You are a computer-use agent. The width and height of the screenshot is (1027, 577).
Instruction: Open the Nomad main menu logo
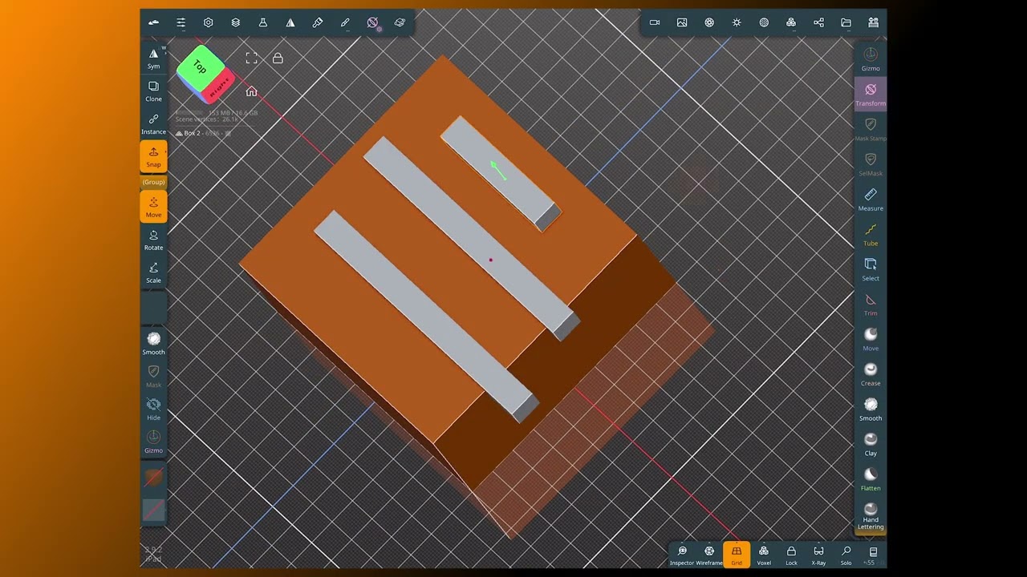(153, 22)
